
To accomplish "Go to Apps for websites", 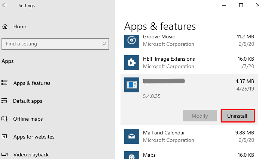I will (34, 137).
